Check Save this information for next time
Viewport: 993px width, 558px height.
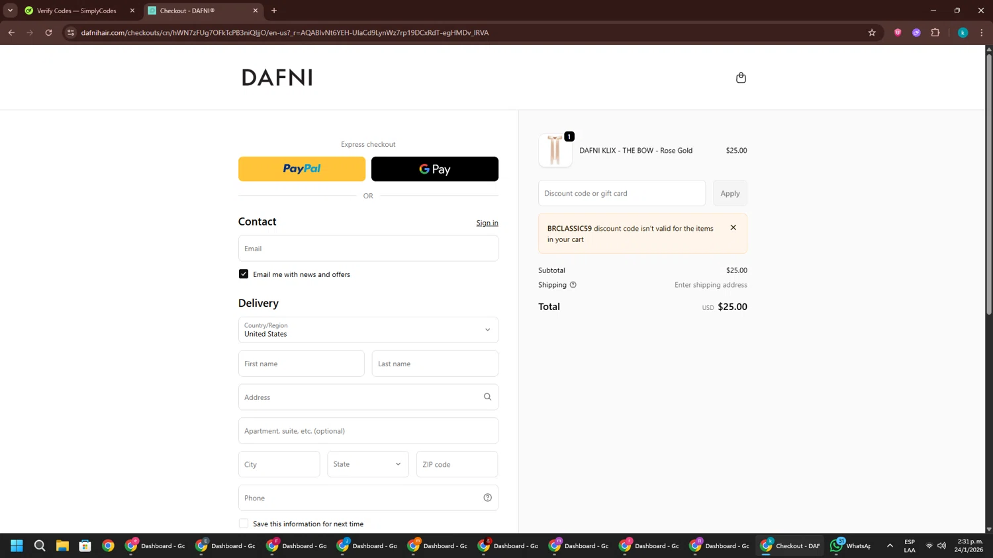(x=244, y=524)
